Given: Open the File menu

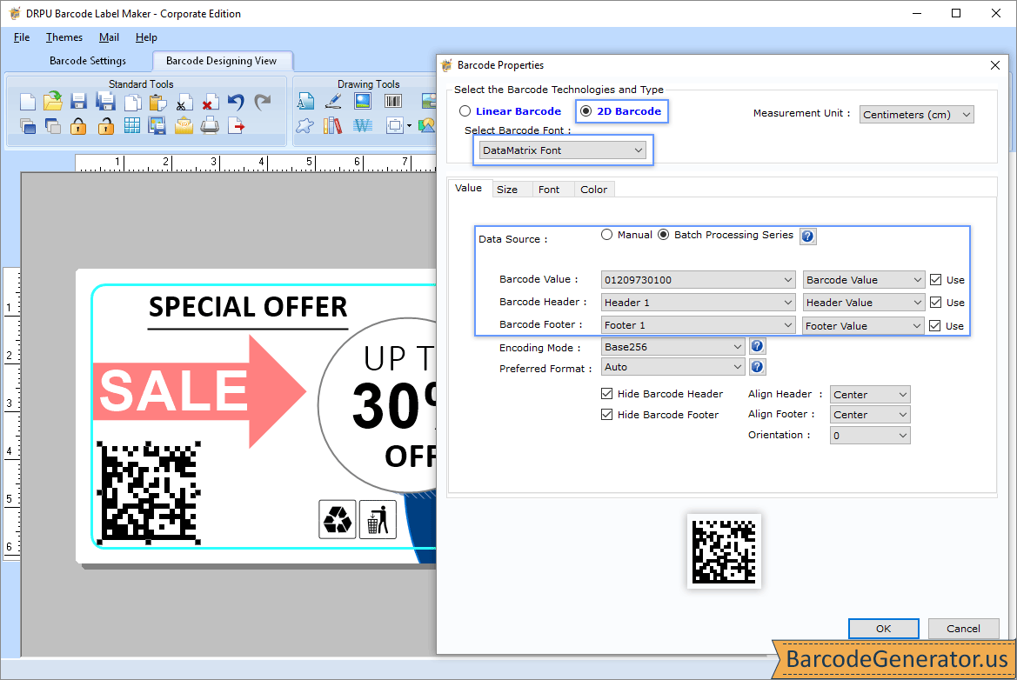Looking at the screenshot, I should click(x=22, y=37).
